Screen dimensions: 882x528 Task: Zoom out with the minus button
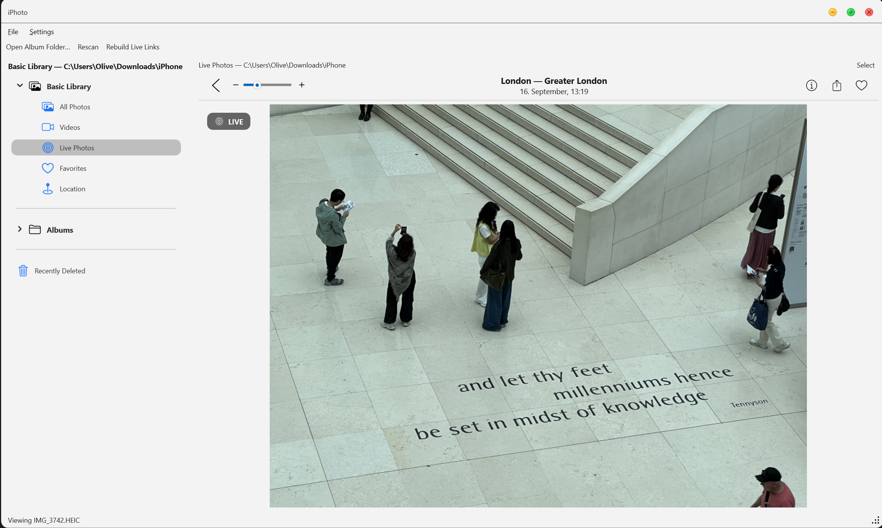coord(236,85)
